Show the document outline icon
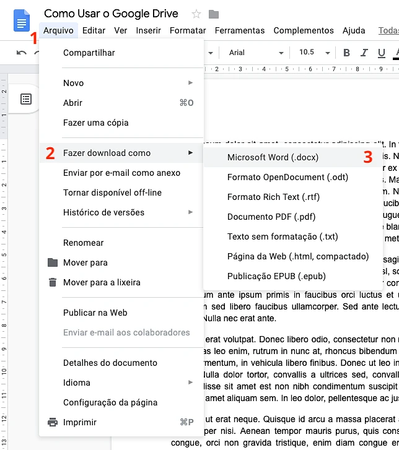The width and height of the screenshot is (399, 450). click(x=26, y=99)
